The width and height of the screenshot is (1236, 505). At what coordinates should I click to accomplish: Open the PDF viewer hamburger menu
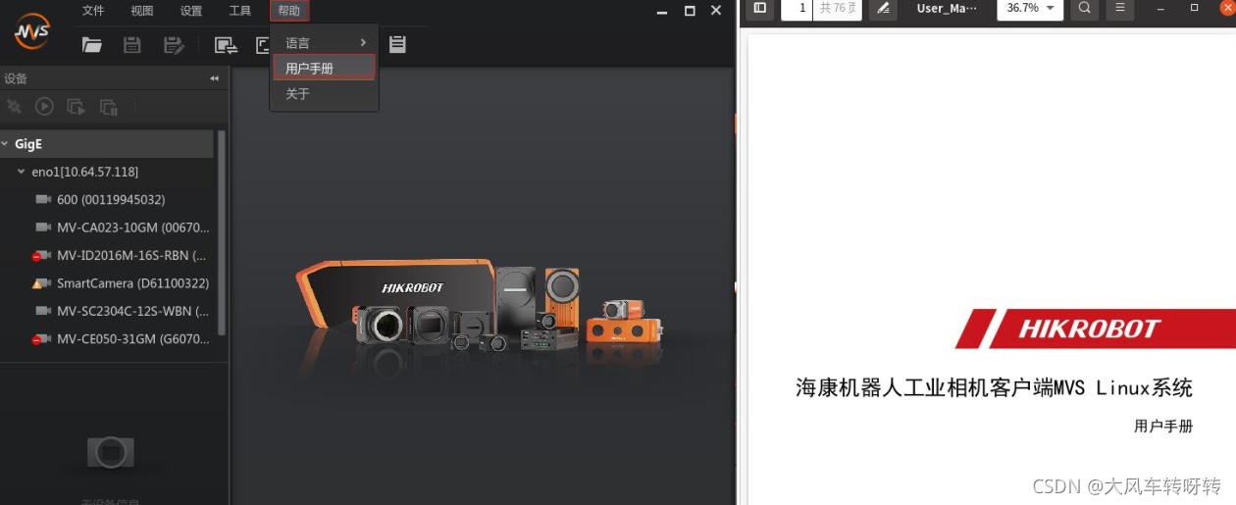point(1118,8)
